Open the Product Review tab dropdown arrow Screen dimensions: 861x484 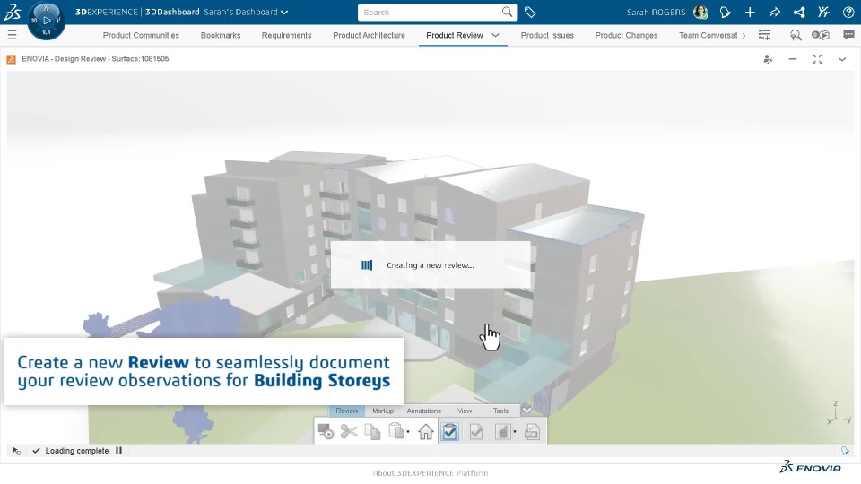[495, 35]
